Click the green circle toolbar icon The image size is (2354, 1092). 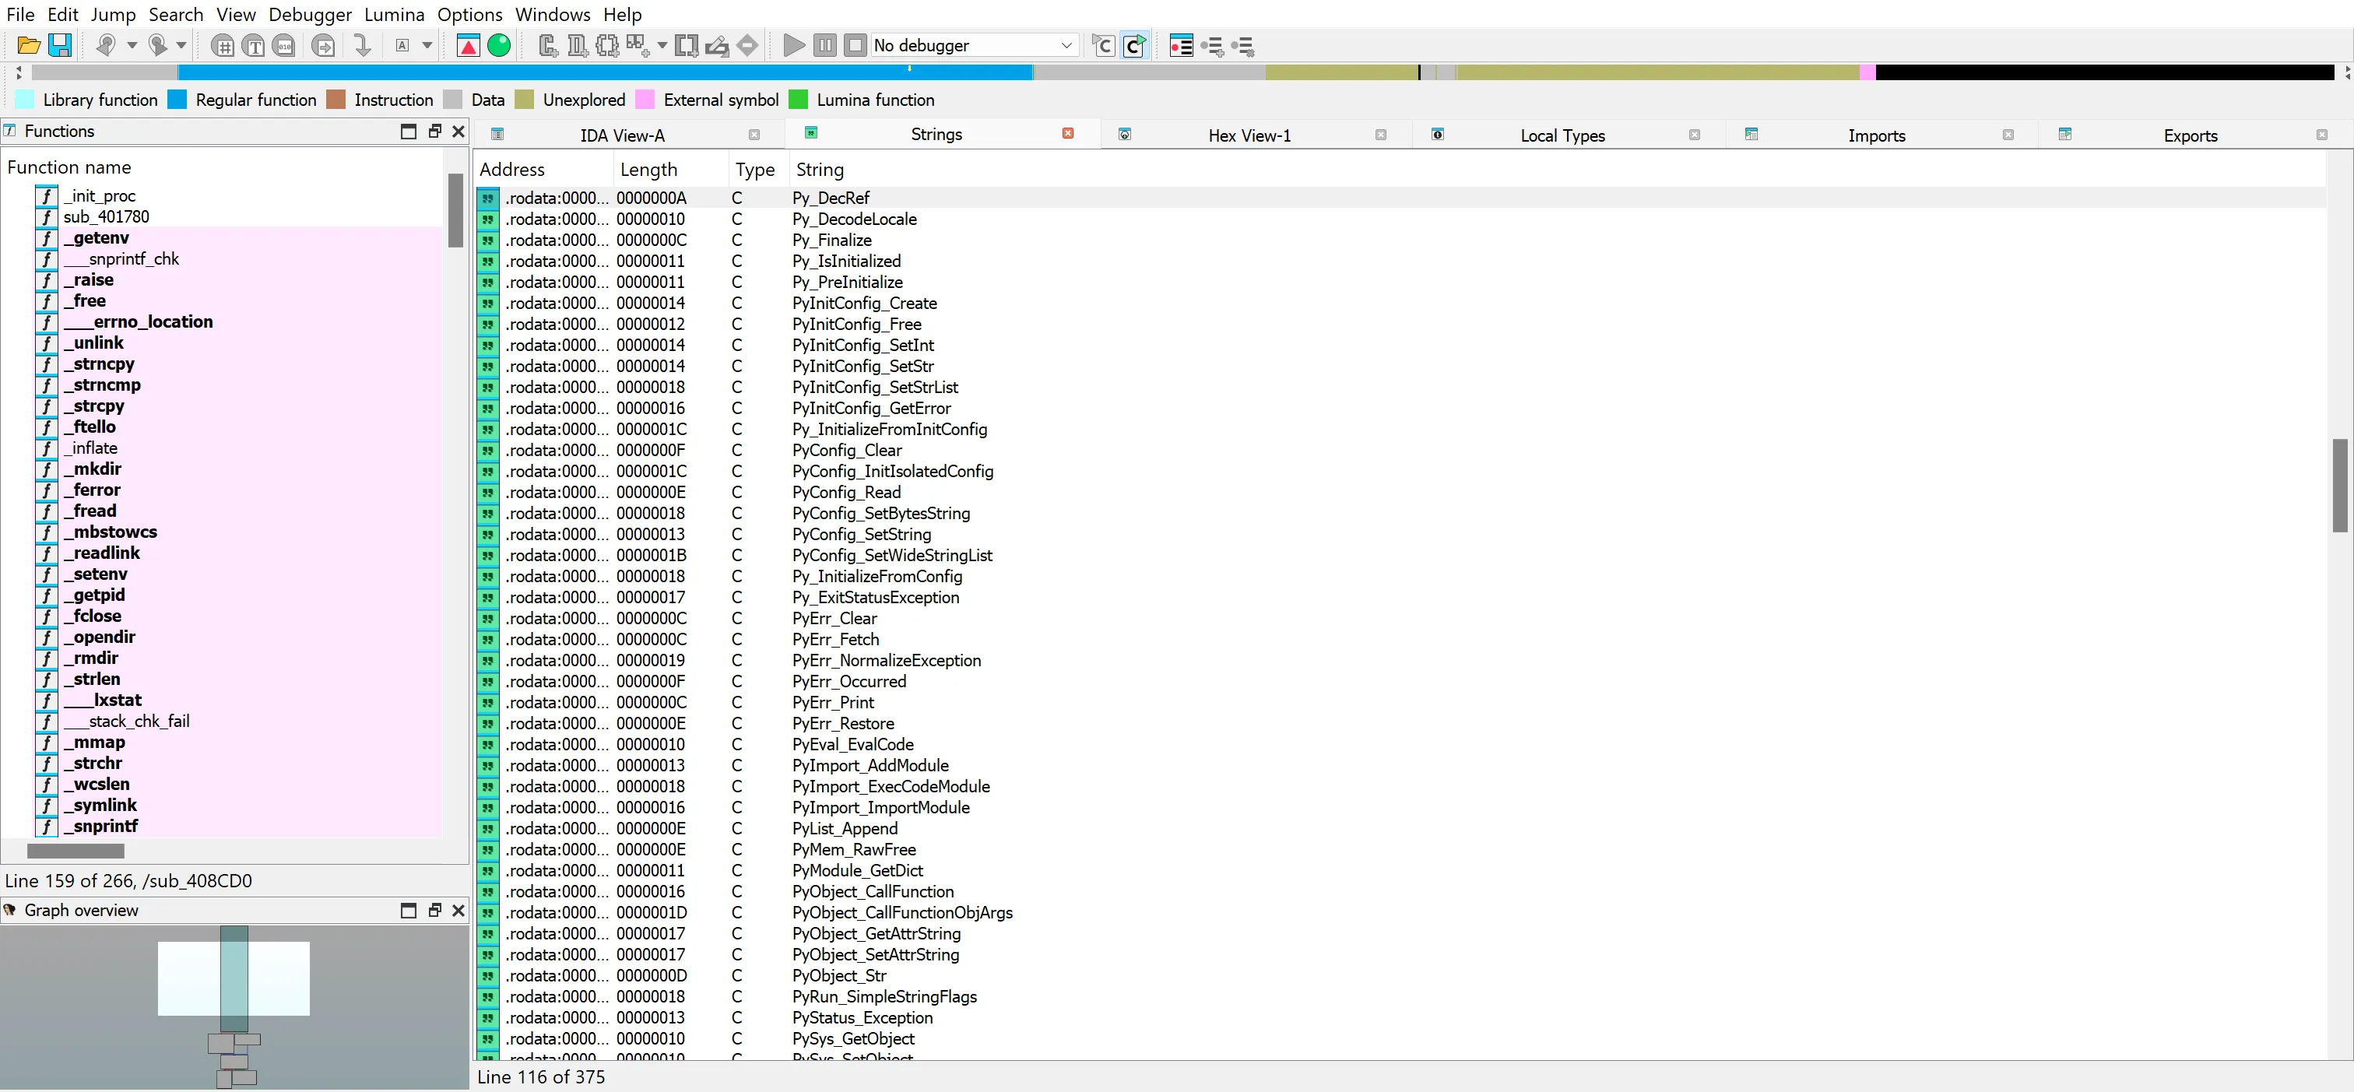pos(499,45)
